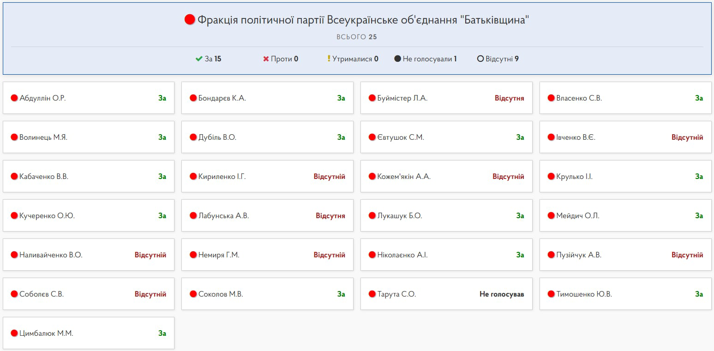Click the hollow circle icon beside Відсутні
714x351 pixels.
pos(480,59)
